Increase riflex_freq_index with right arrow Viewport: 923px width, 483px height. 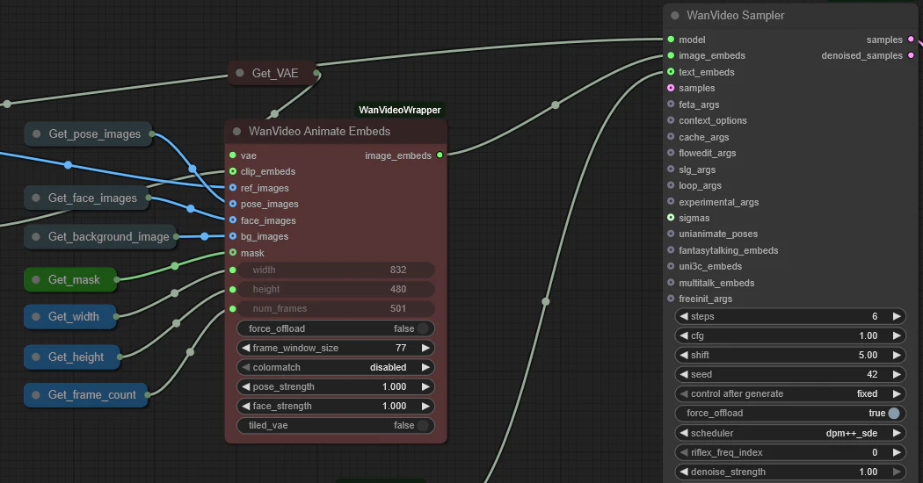tap(897, 452)
